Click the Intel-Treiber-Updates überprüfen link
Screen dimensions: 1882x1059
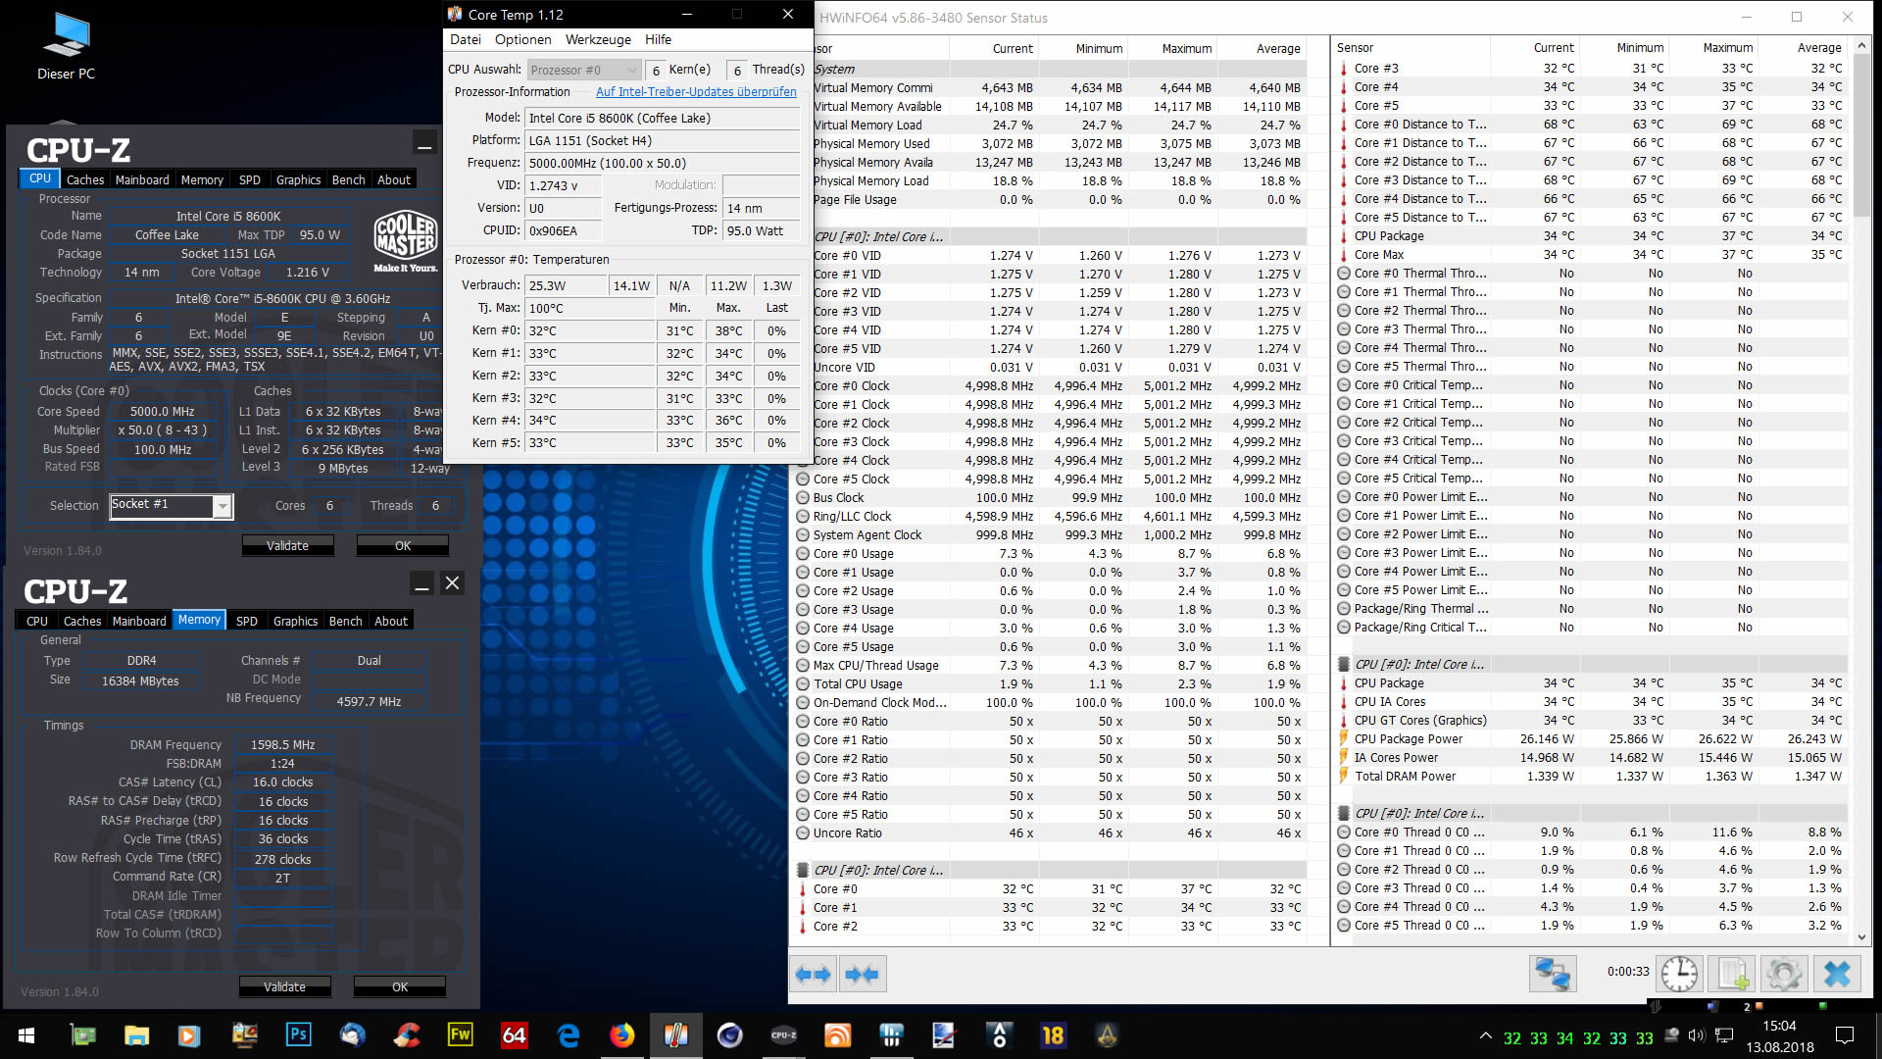696,91
